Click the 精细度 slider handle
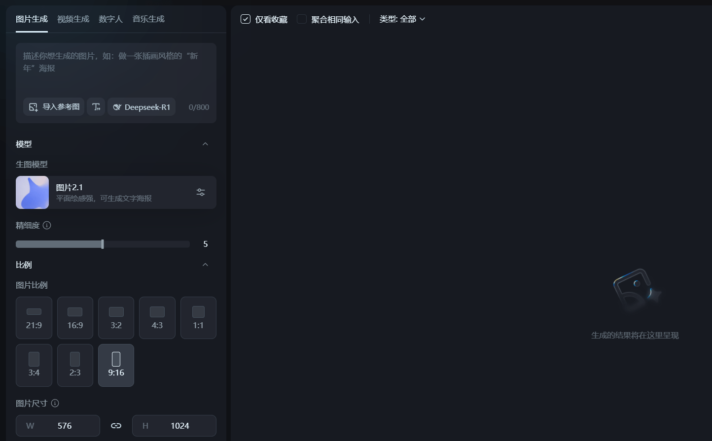This screenshot has height=441, width=712. (103, 244)
